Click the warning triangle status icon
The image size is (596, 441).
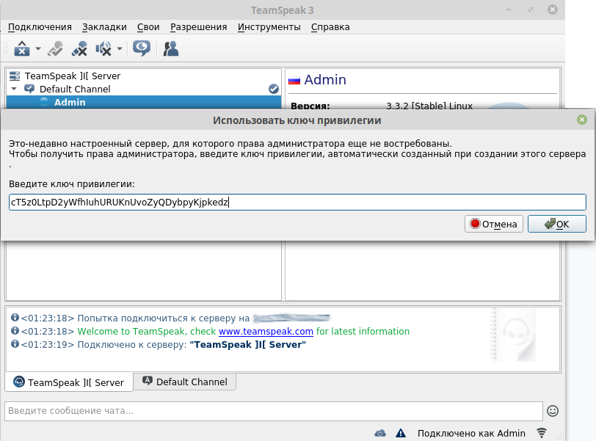[x=401, y=433]
